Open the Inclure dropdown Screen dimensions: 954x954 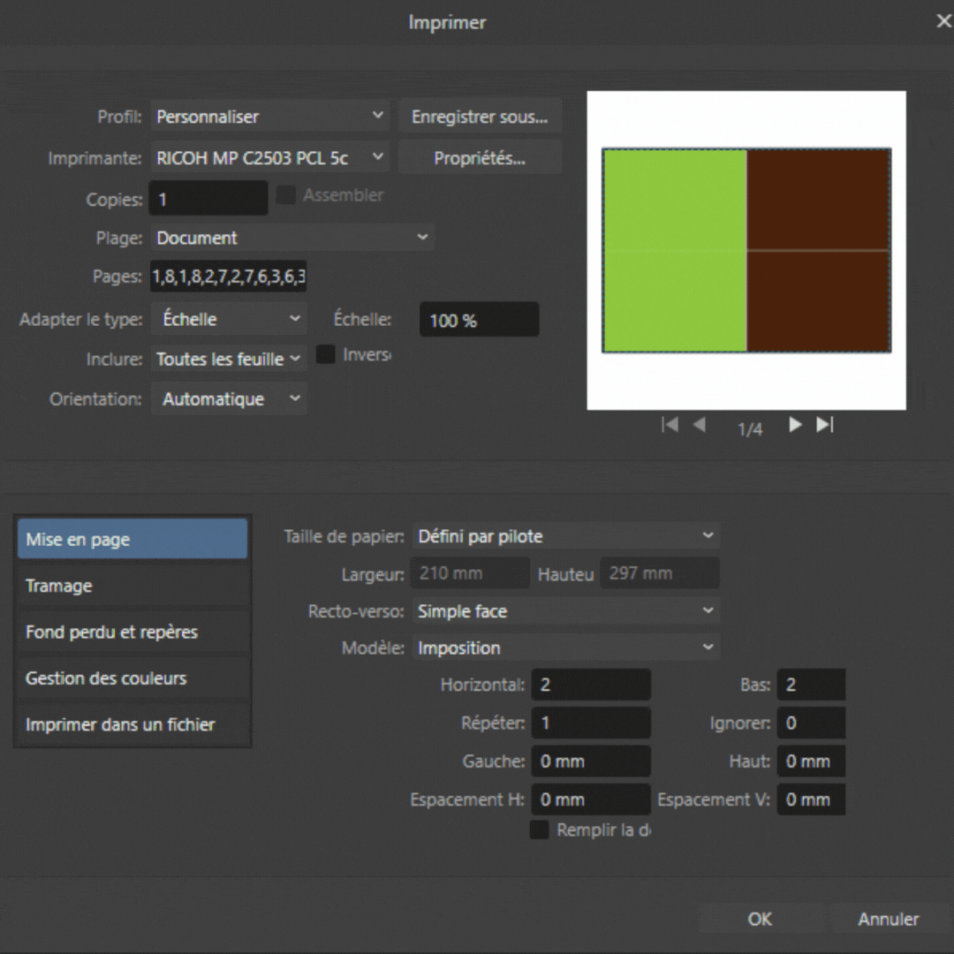229,359
